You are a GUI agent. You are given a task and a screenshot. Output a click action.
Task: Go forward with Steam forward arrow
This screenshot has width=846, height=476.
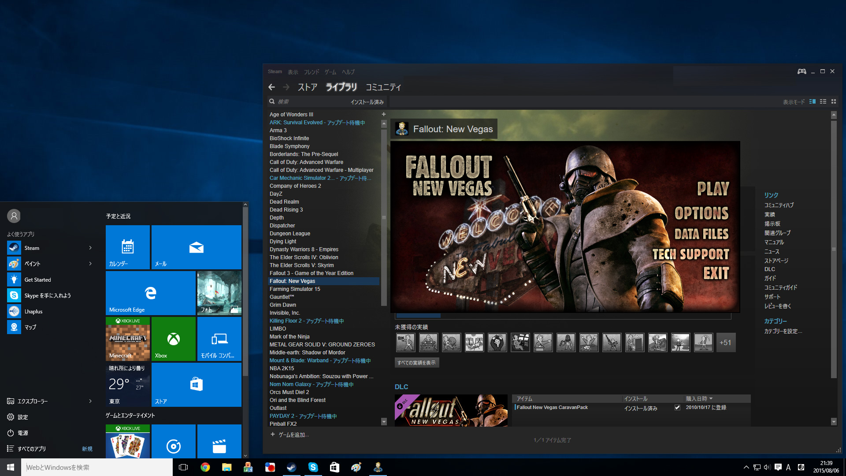(286, 87)
